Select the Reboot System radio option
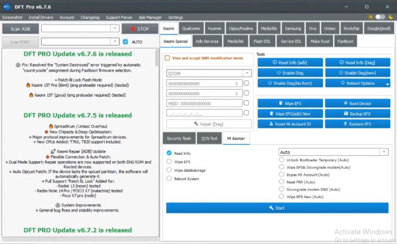The image size is (397, 244). [x=169, y=179]
